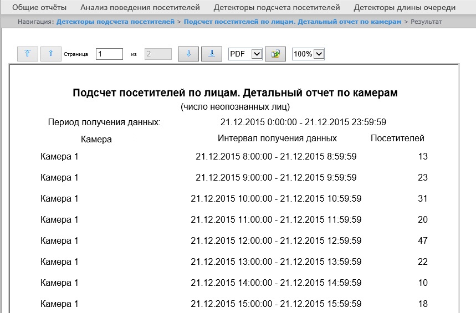Click the current page number field
476x313 pixels.
tap(109, 54)
